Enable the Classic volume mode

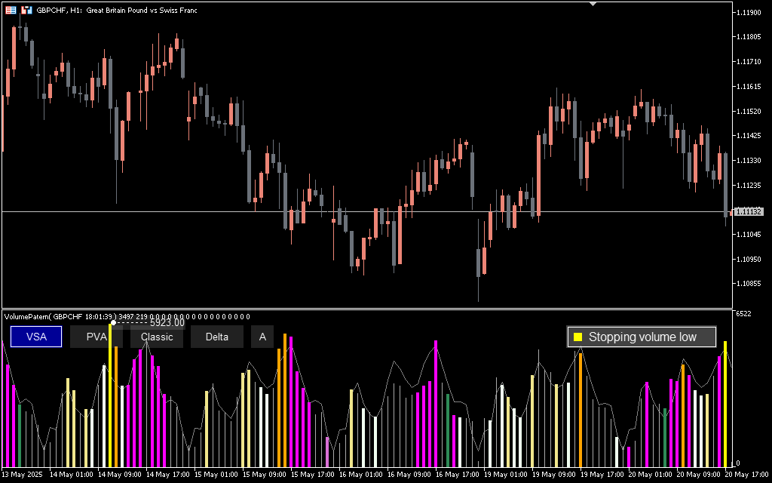point(157,337)
